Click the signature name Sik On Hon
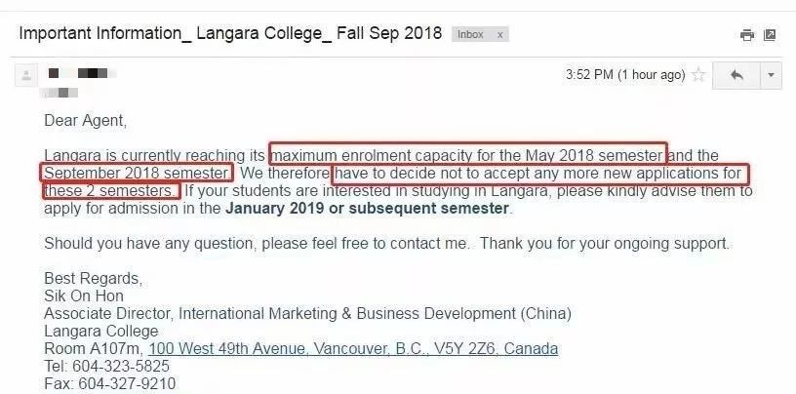 click(x=84, y=295)
